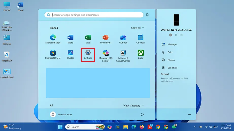This screenshot has width=234, height=131.
Task: Open the weather widget showing 32°C
Action: 12,127
